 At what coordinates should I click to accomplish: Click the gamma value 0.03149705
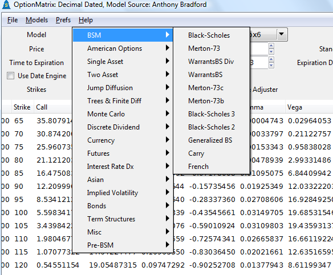pos(262,212)
